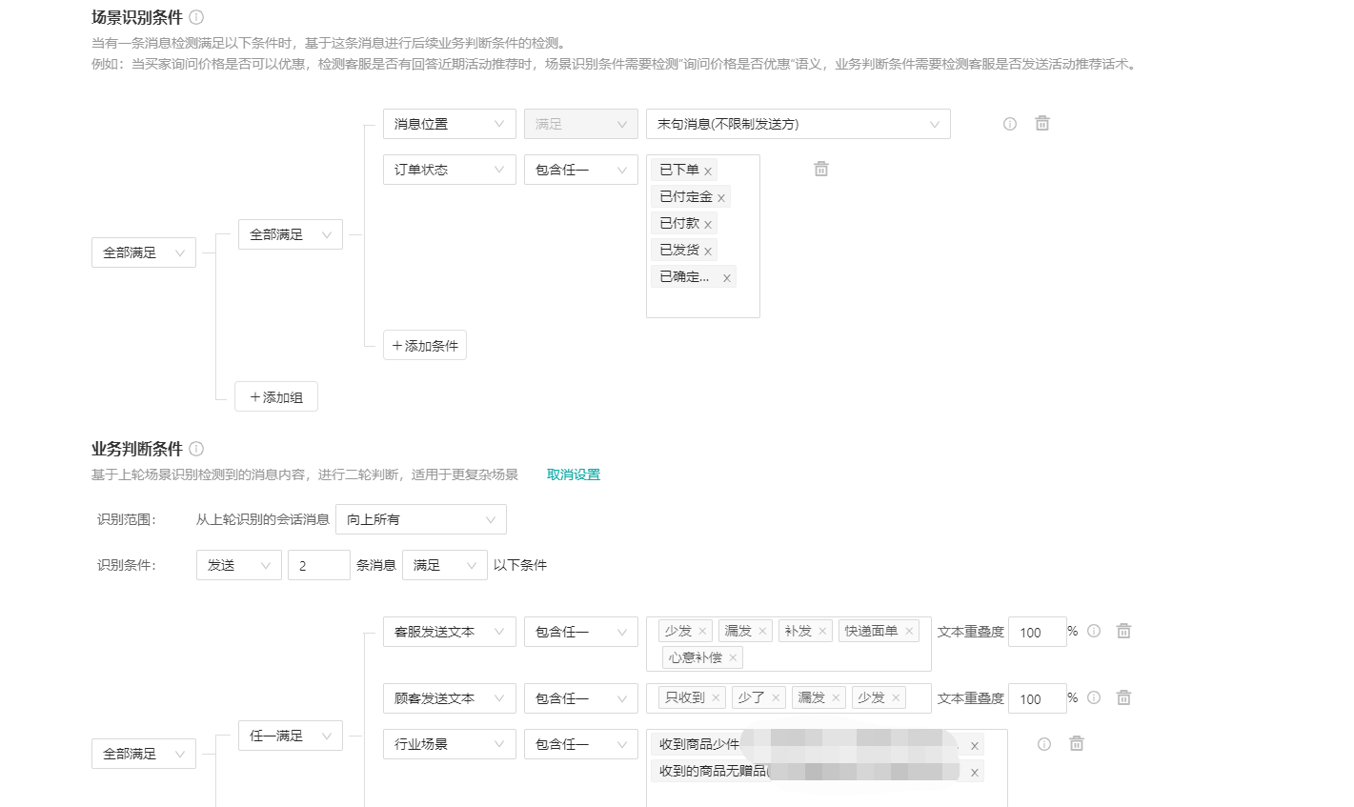This screenshot has height=807, width=1354.
Task: Remove 少发 tag from 客服发送文本
Action: (x=702, y=631)
